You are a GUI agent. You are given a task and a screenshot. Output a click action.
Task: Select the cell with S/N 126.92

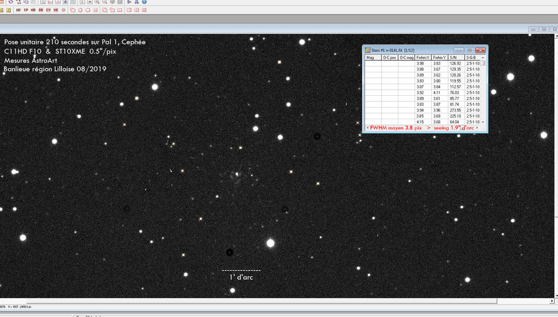(x=456, y=64)
